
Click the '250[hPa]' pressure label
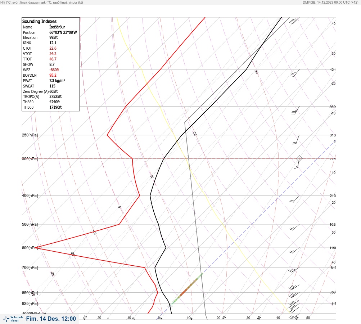(30, 135)
